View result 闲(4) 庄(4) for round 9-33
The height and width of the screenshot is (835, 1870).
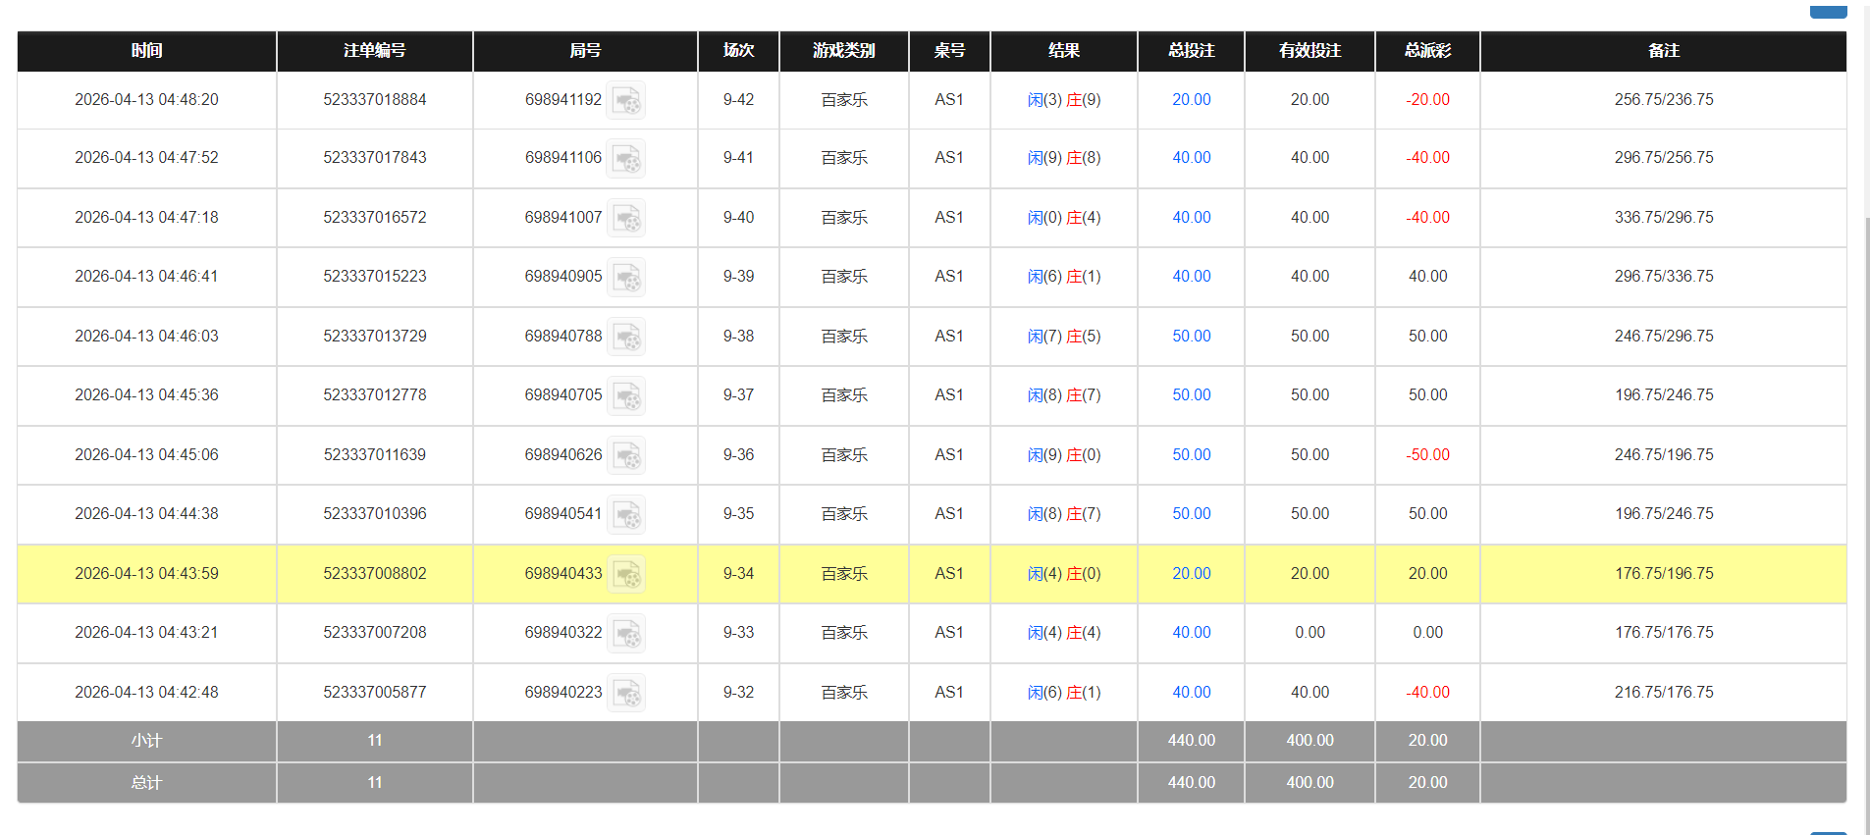click(1064, 633)
